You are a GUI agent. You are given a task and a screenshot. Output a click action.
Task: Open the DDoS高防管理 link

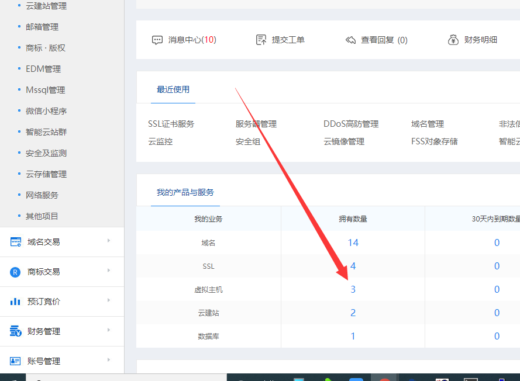[351, 124]
